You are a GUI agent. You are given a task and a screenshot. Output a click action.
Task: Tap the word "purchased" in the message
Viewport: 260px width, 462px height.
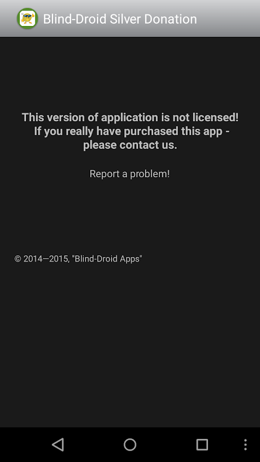[x=151, y=132]
